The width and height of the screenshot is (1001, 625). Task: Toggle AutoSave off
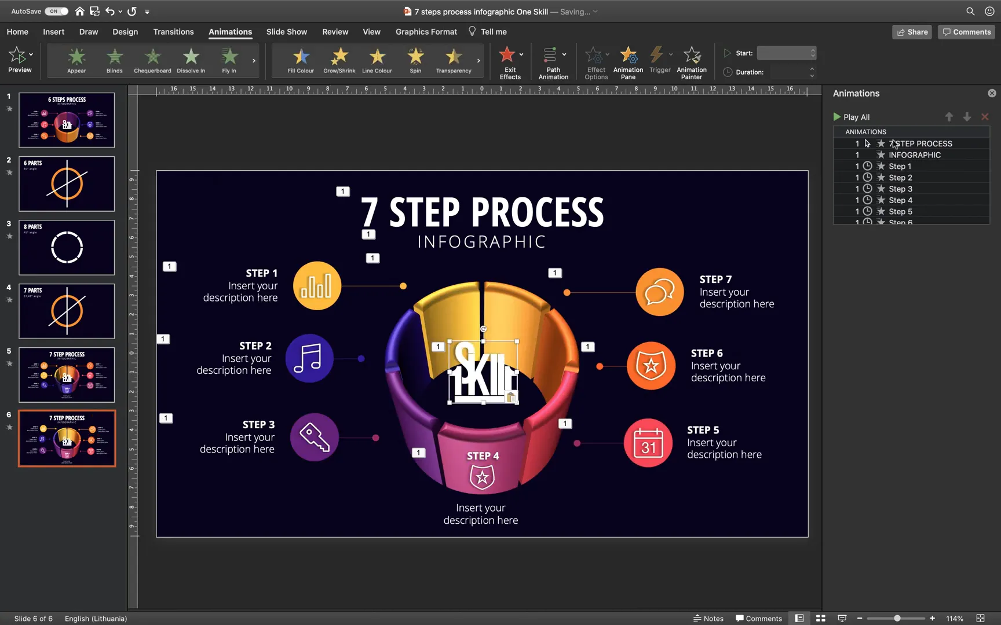coord(56,10)
